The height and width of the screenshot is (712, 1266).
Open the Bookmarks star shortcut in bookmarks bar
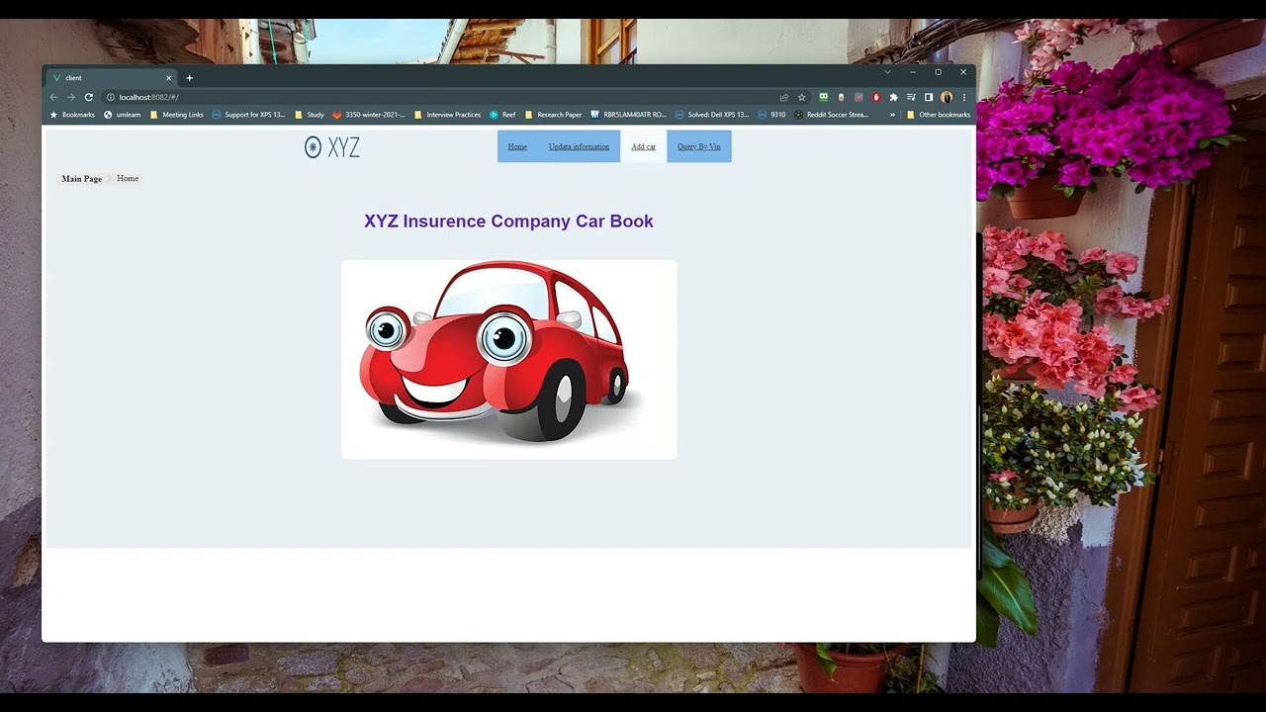[x=72, y=115]
